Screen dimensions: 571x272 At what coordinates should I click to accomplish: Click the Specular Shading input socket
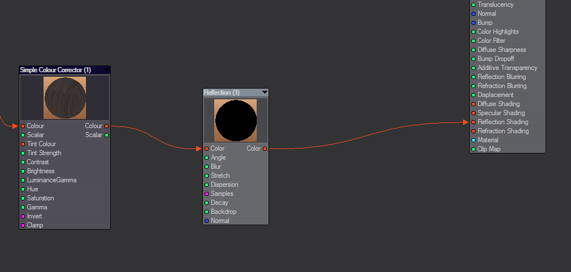pyautogui.click(x=473, y=113)
